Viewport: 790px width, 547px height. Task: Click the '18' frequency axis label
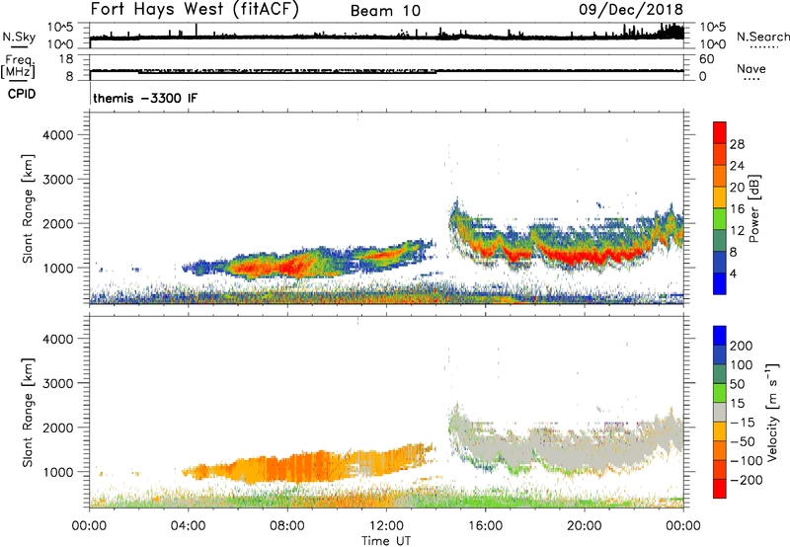pos(66,59)
